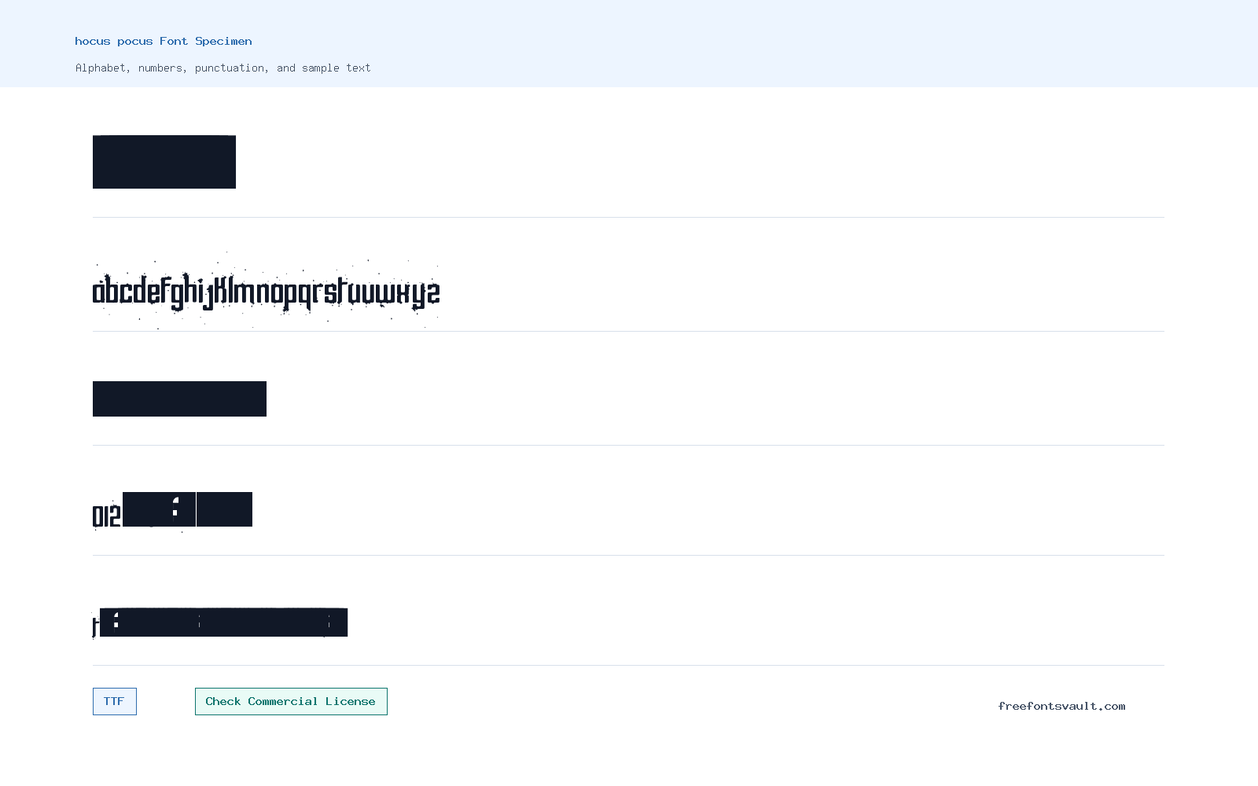The image size is (1258, 786).
Task: Click the digit 0 in the numbers row
Action: click(x=97, y=516)
